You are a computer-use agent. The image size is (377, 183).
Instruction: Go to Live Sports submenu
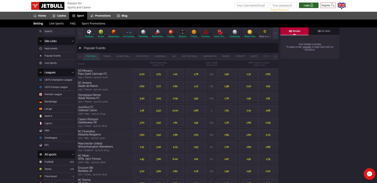pyautogui.click(x=56, y=23)
